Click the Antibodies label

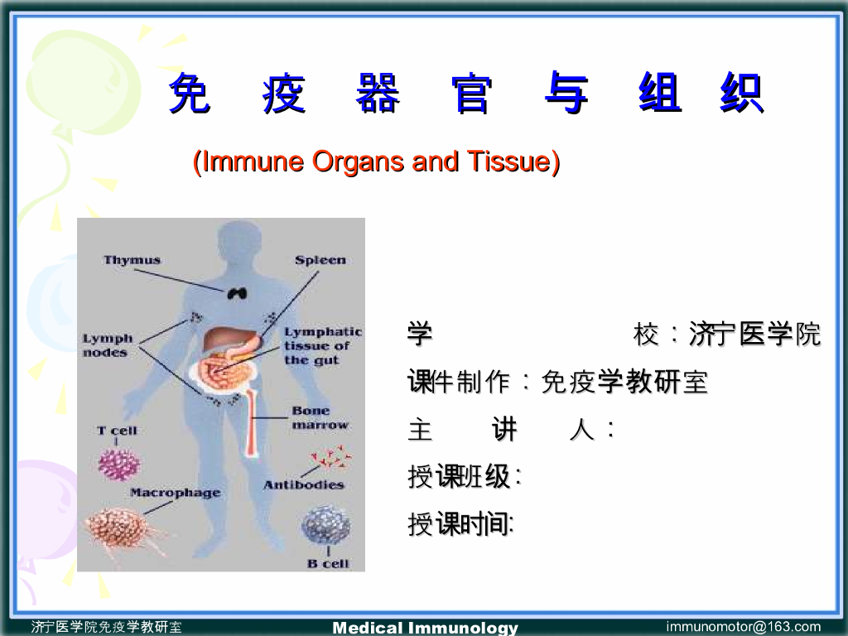(x=303, y=485)
